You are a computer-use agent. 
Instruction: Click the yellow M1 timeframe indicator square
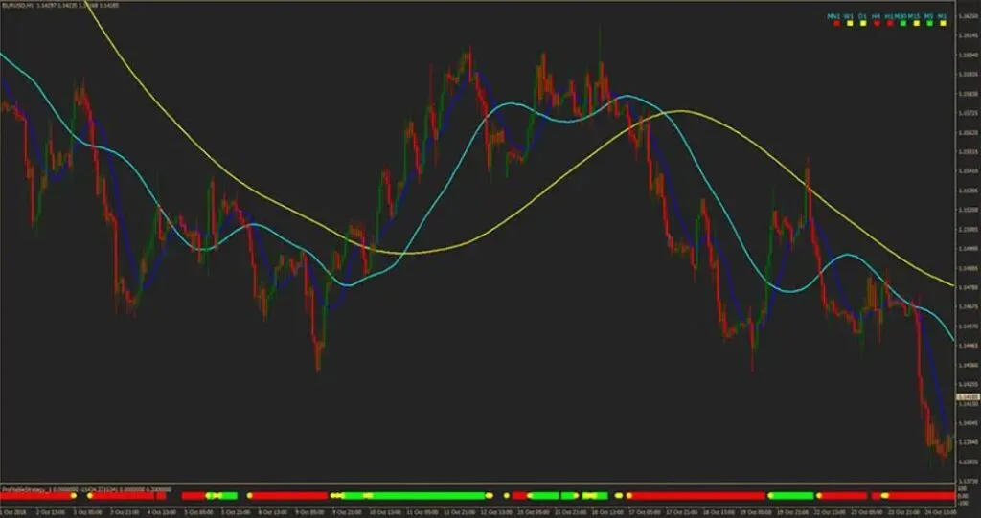943,23
